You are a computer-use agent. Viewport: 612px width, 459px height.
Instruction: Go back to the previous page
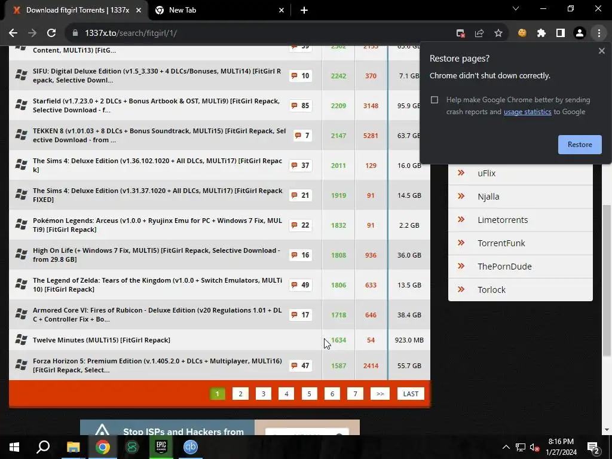(13, 33)
